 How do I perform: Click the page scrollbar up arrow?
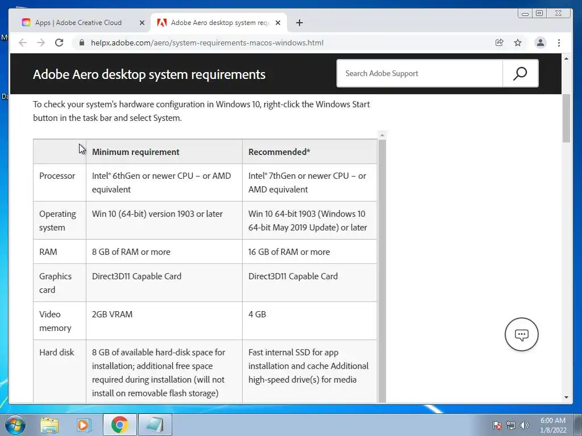pos(566,58)
